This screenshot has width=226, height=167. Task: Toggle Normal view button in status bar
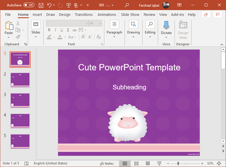125,164
